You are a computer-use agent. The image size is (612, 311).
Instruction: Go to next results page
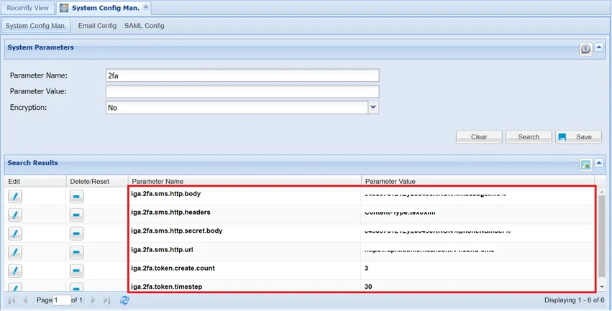tap(93, 300)
